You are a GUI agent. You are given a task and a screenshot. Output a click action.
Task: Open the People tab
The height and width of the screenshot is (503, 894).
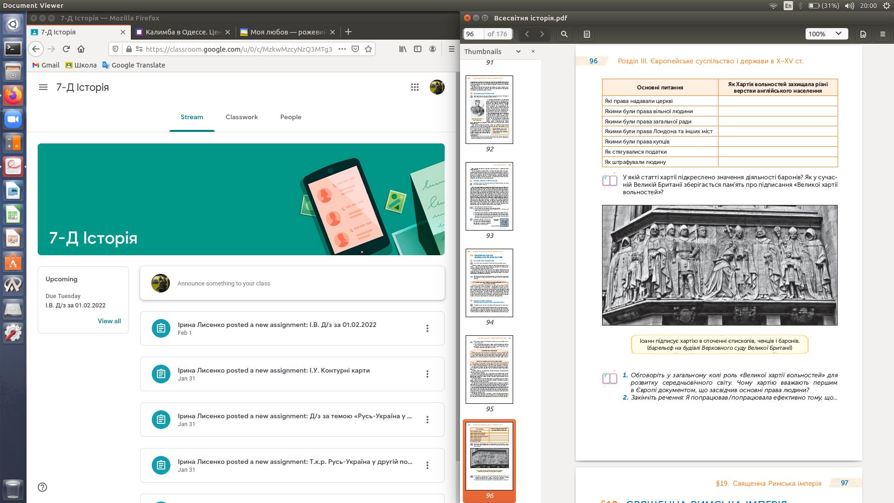pyautogui.click(x=291, y=117)
